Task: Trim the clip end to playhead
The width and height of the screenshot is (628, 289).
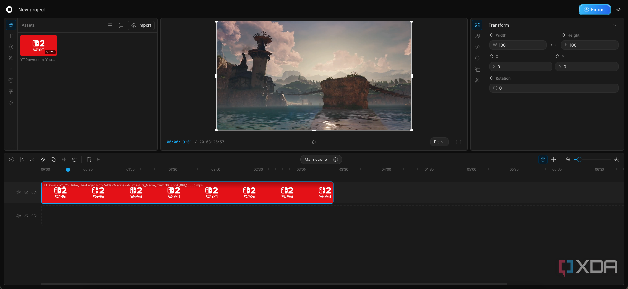Action: pyautogui.click(x=32, y=160)
